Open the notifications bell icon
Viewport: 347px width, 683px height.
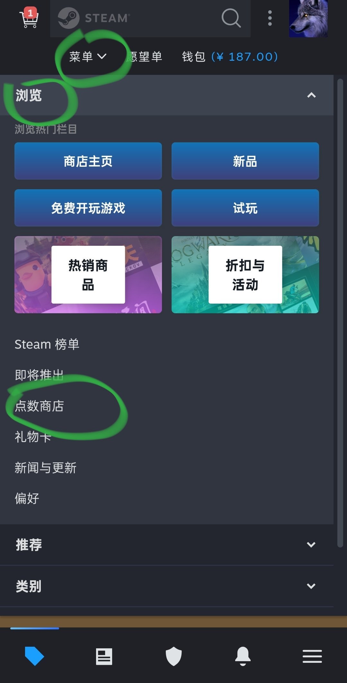tap(243, 656)
